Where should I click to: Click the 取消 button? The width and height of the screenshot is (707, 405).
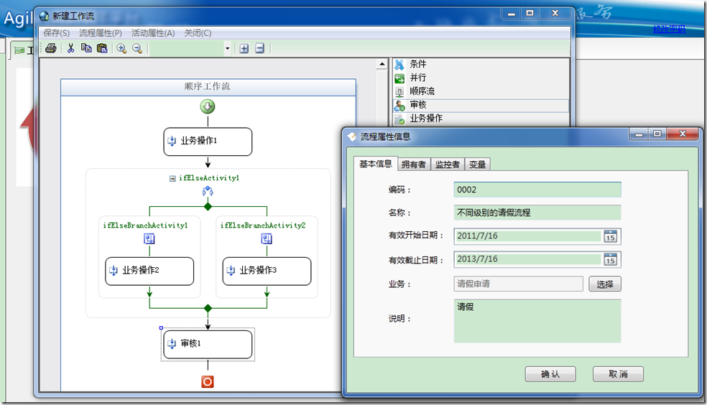[x=618, y=374]
